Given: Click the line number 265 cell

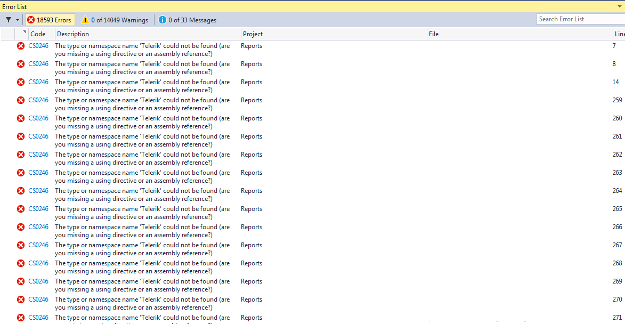Looking at the screenshot, I should click(618, 209).
